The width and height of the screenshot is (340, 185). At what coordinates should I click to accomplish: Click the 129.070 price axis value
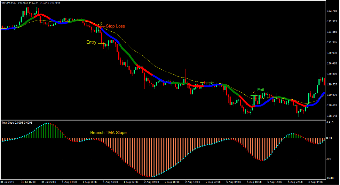332,95
